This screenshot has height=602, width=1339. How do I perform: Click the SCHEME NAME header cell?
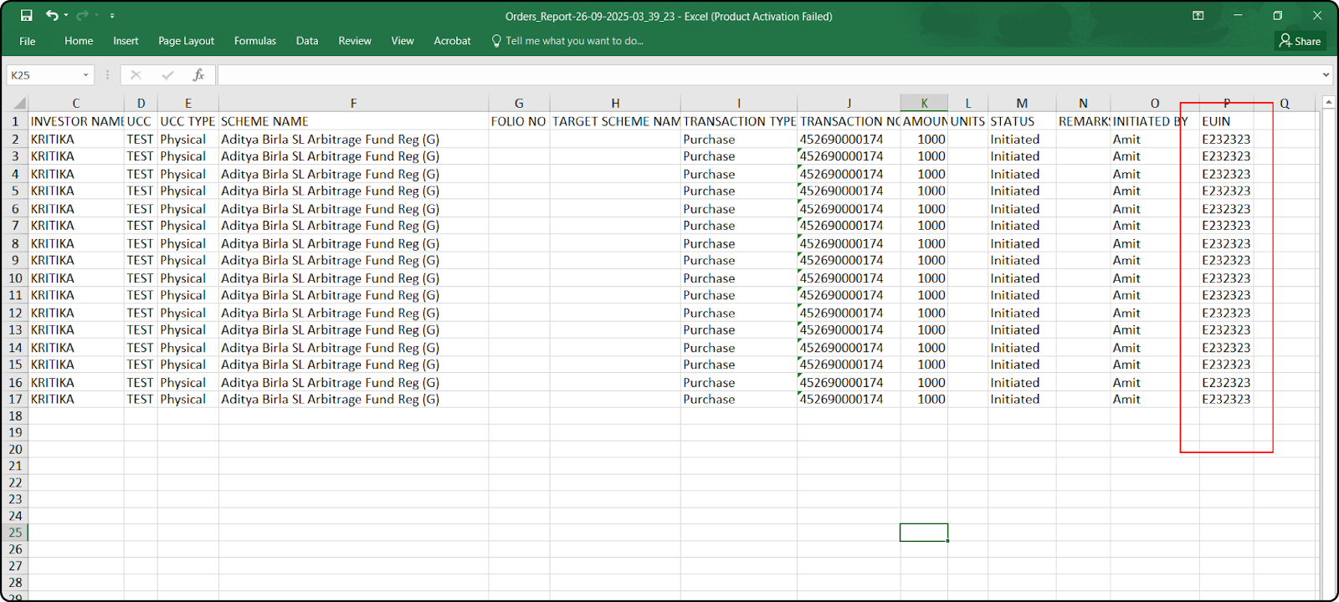(x=353, y=121)
